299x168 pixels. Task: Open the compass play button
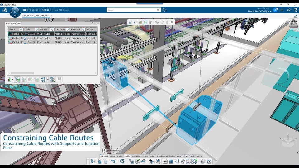[x=15, y=12]
